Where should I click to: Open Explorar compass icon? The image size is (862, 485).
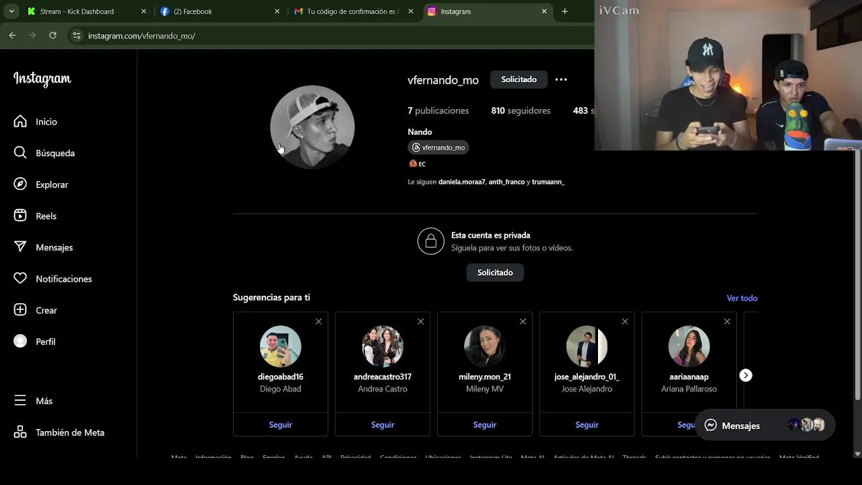[x=20, y=185]
